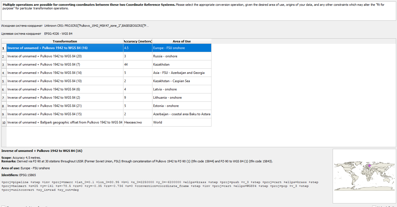Pick Pulkovo 1942 to WGS 84 (14) transformation
This screenshot has width=397, height=207.
click(x=65, y=73)
